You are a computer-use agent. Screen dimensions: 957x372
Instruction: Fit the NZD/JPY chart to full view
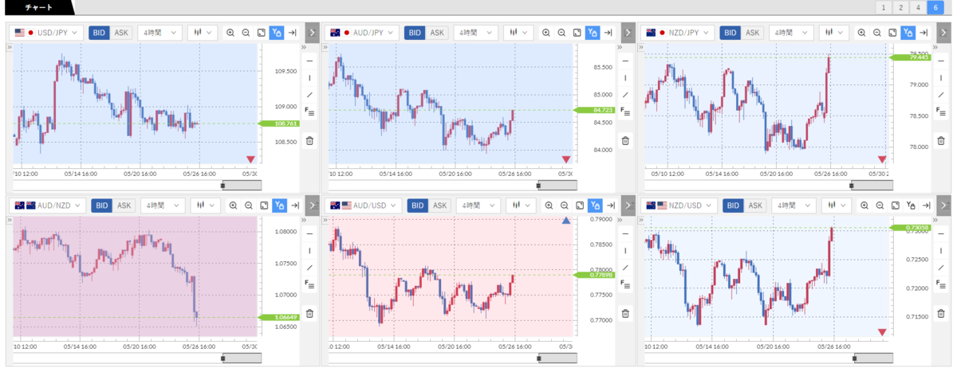892,33
